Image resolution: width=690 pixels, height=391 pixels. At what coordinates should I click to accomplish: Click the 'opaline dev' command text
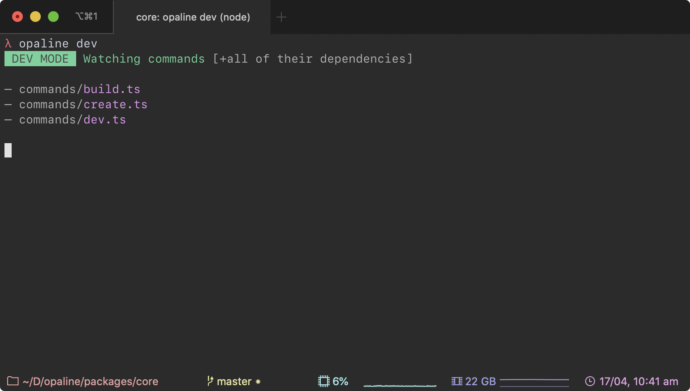click(58, 43)
